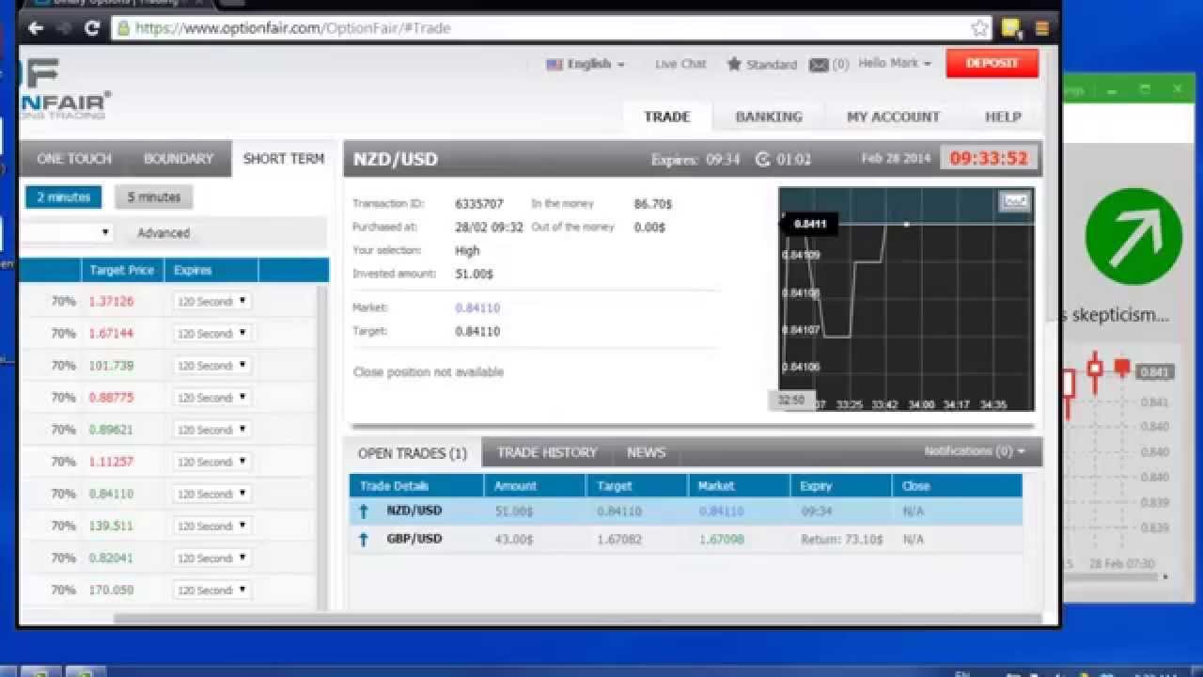Select the GBP/USD open trade row
Screen dimensions: 1203x677
click(x=686, y=540)
